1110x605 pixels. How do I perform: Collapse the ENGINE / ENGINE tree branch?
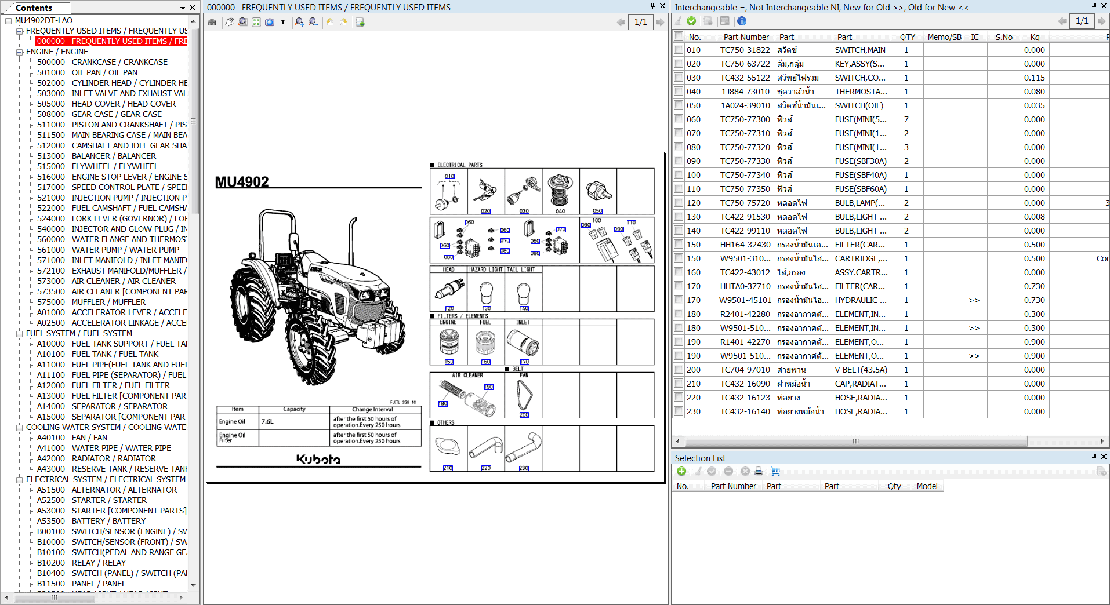pyautogui.click(x=19, y=52)
